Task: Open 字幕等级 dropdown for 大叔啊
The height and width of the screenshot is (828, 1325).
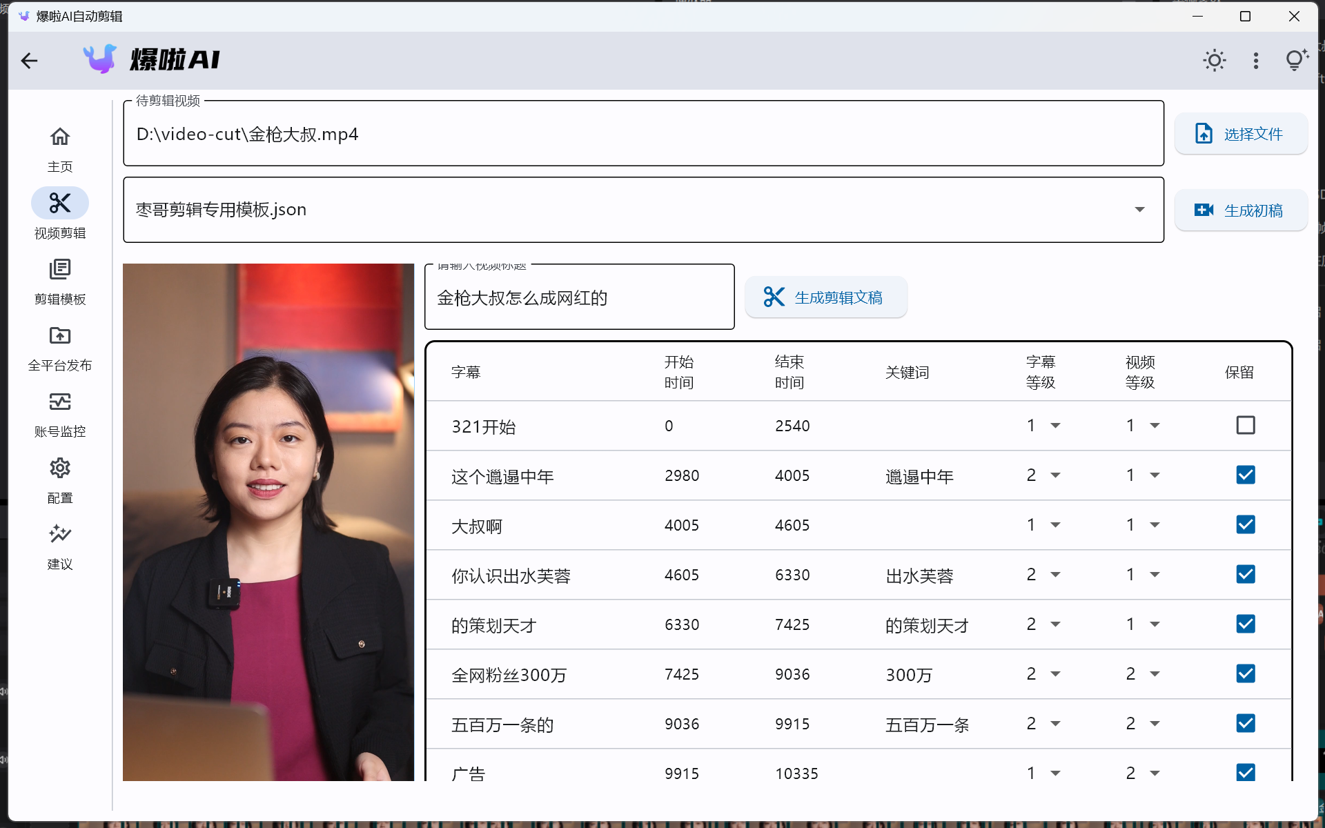Action: click(x=1043, y=525)
